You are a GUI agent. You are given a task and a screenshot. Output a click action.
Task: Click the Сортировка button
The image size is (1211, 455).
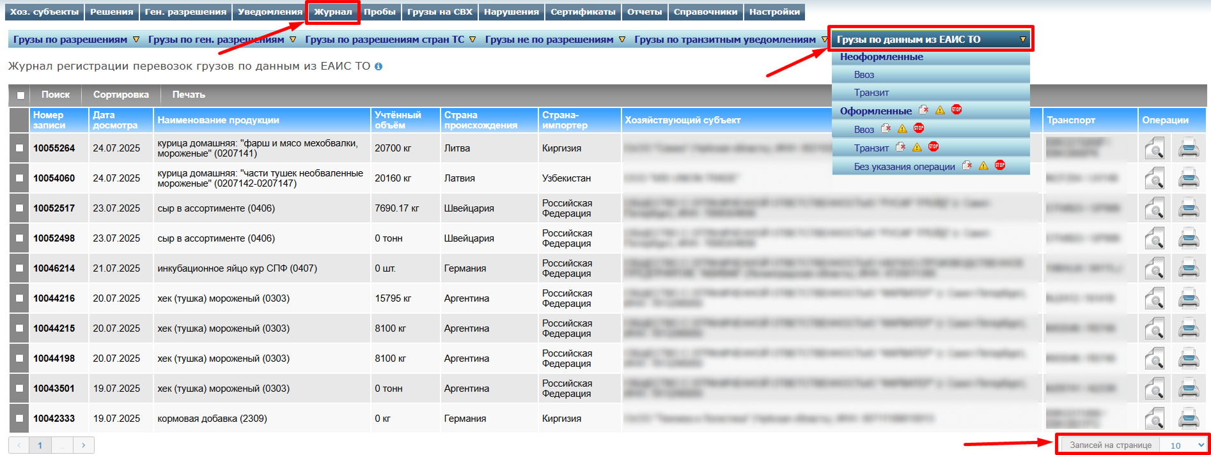121,95
